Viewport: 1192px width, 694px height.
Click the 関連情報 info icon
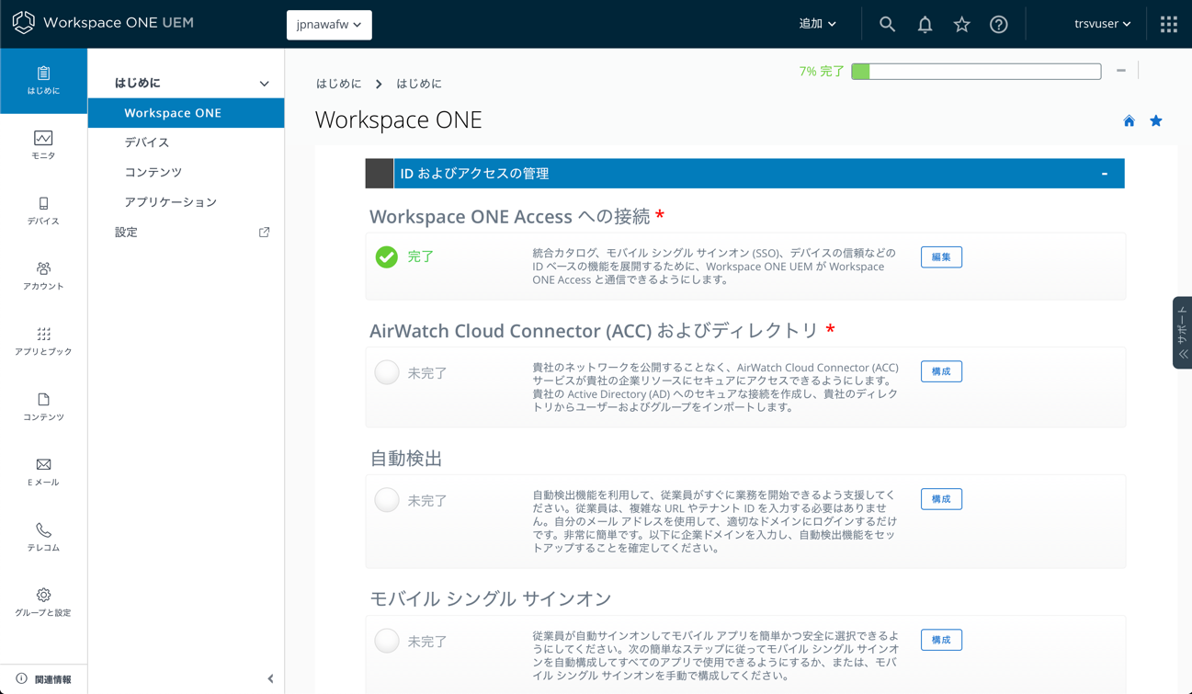(21, 679)
